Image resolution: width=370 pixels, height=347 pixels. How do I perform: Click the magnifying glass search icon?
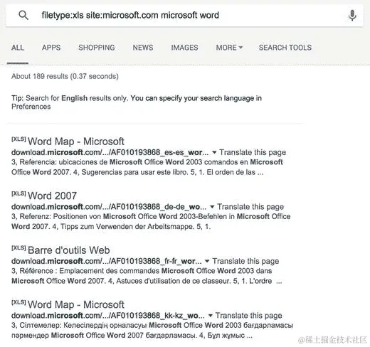tap(23, 15)
